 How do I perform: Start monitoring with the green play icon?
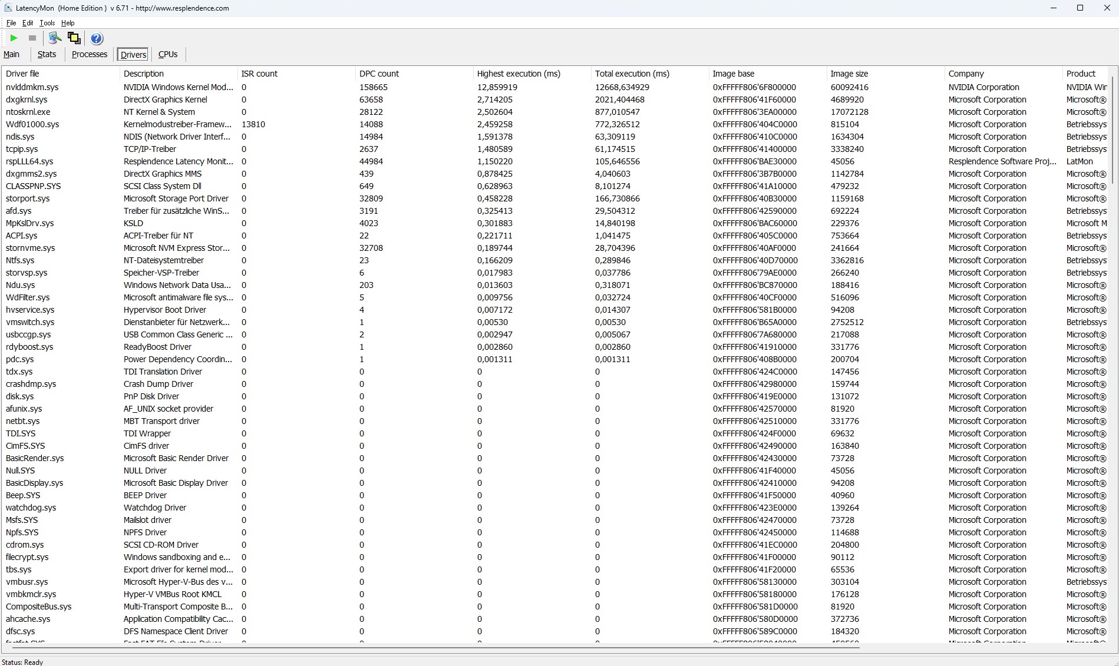point(14,38)
